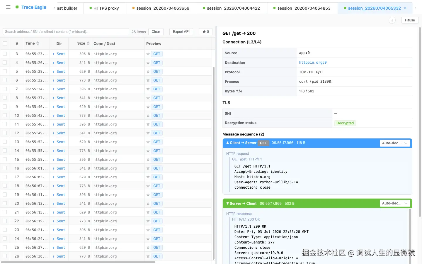Star the row 26 packet
This screenshot has width=422, height=264.
coord(148,256)
